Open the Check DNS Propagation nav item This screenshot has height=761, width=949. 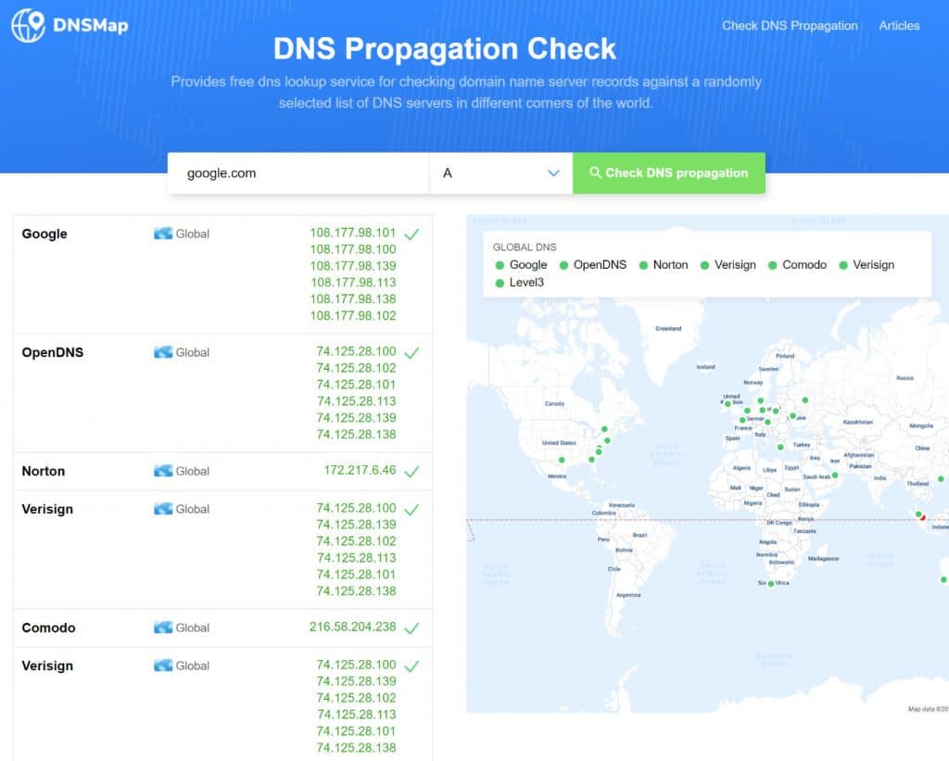pyautogui.click(x=790, y=25)
